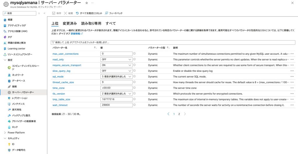Screen dimensions: 298x154
Task: Click the info icon beside wait_timeout value
Action: (x=134, y=105)
